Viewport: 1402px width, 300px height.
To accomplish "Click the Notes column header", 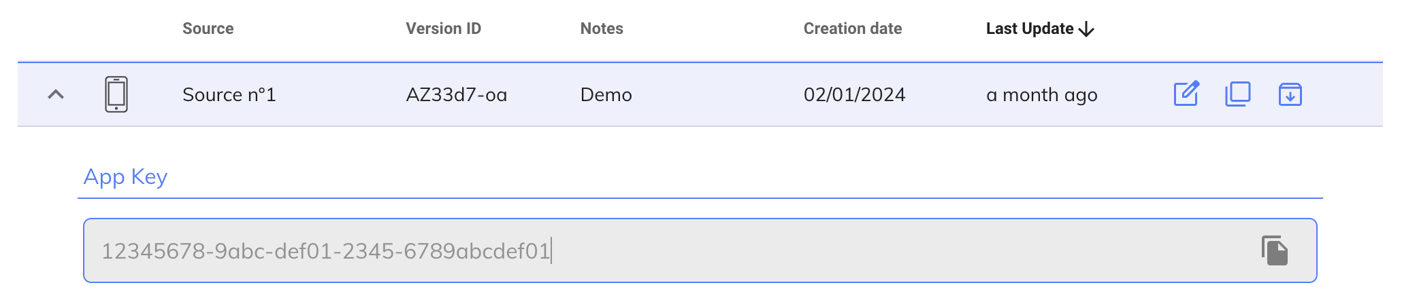I will (x=602, y=29).
